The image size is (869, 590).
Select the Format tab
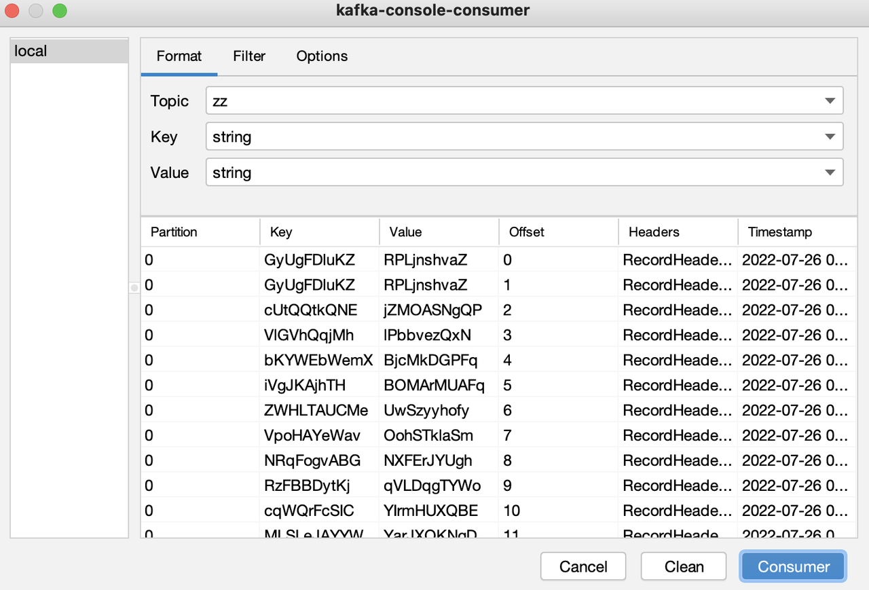[x=179, y=56]
